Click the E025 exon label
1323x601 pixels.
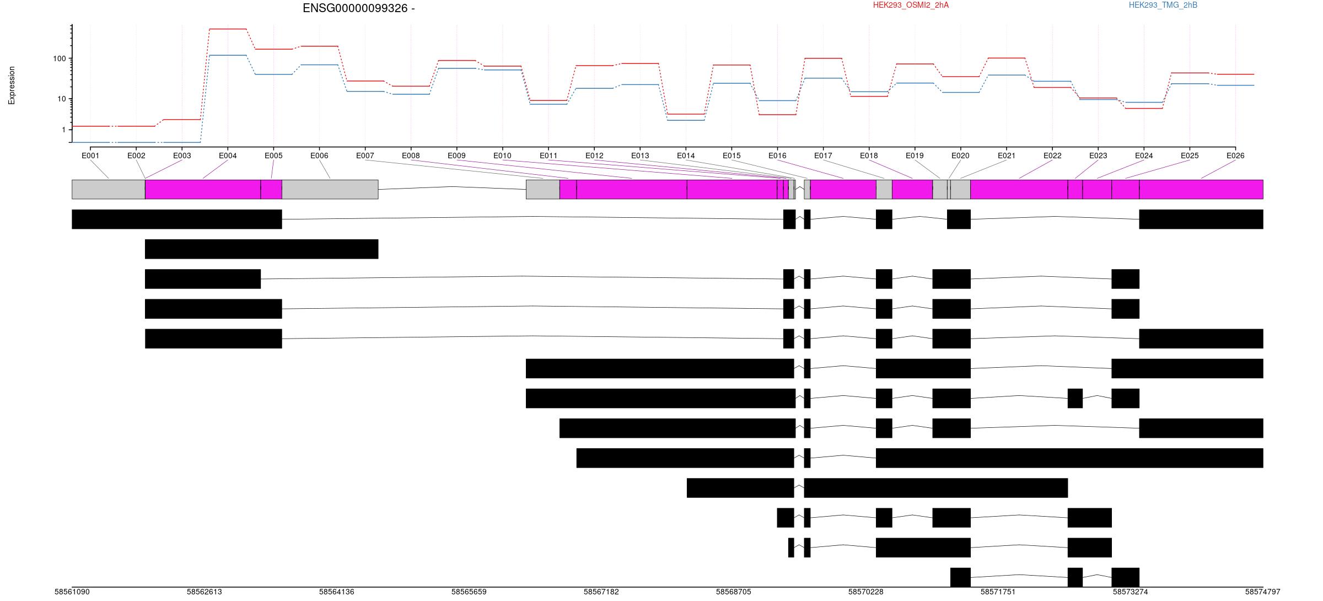(1190, 155)
